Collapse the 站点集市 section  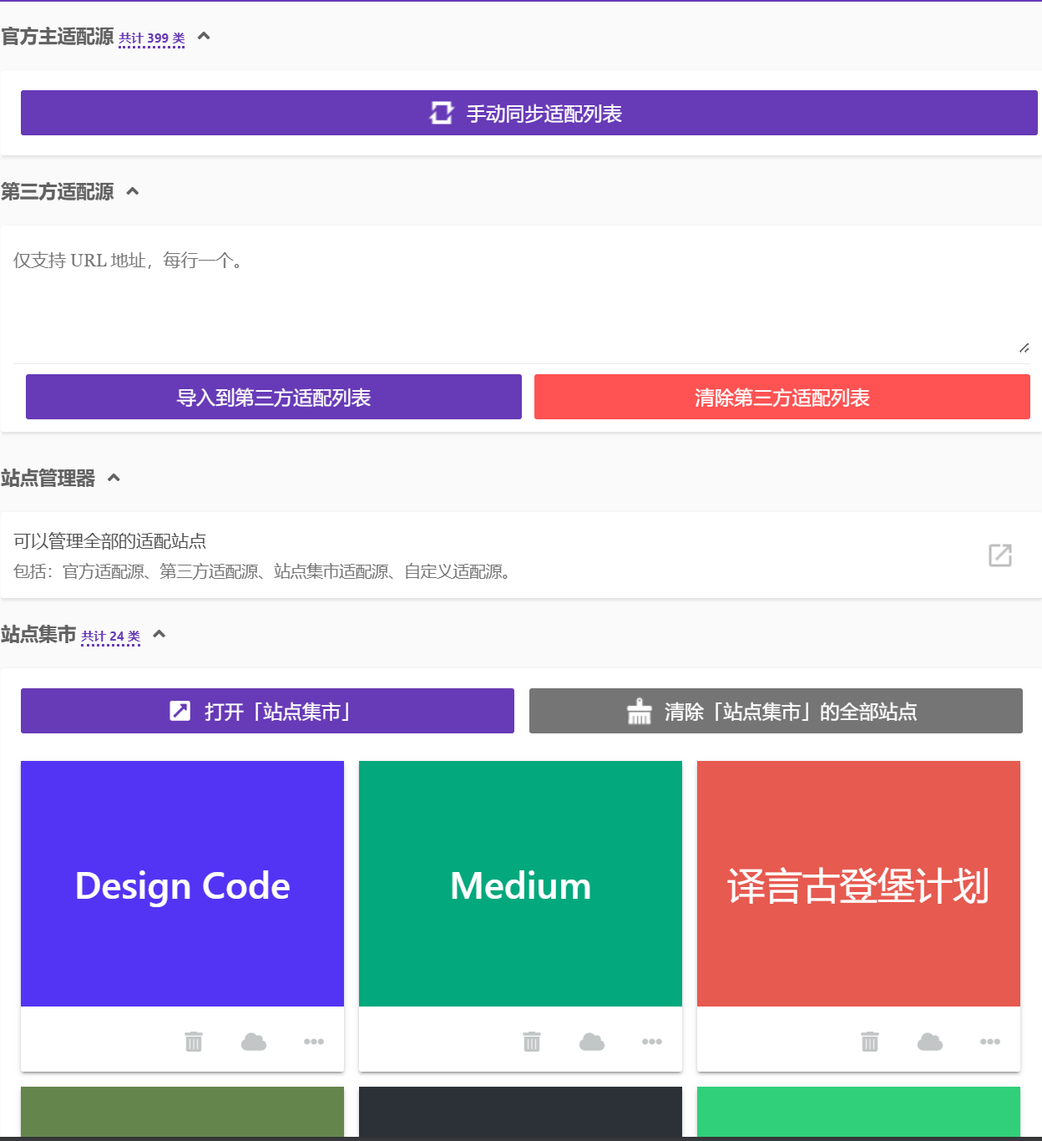pos(159,635)
